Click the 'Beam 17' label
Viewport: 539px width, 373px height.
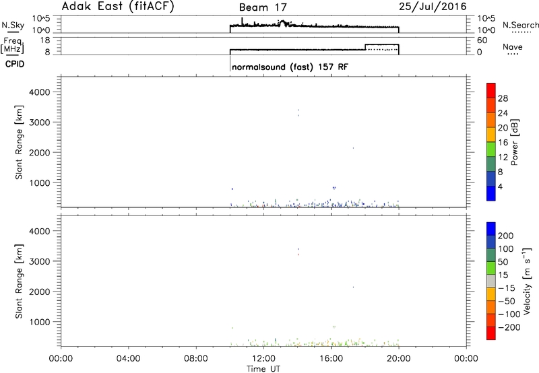click(263, 7)
